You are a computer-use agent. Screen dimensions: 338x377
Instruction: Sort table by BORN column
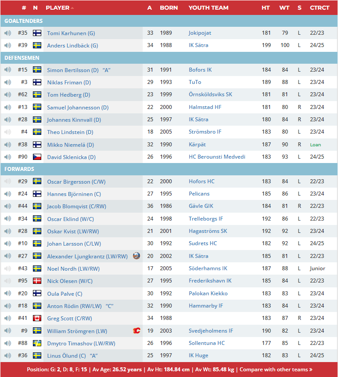[x=169, y=8]
